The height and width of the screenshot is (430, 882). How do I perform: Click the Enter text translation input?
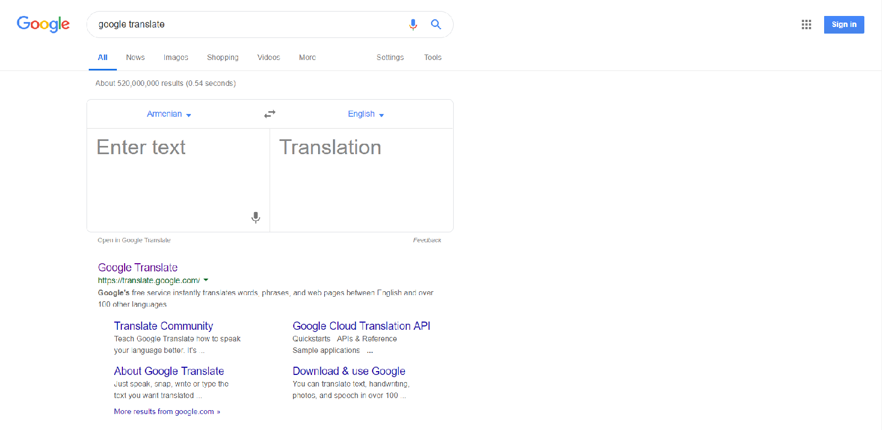click(x=178, y=180)
